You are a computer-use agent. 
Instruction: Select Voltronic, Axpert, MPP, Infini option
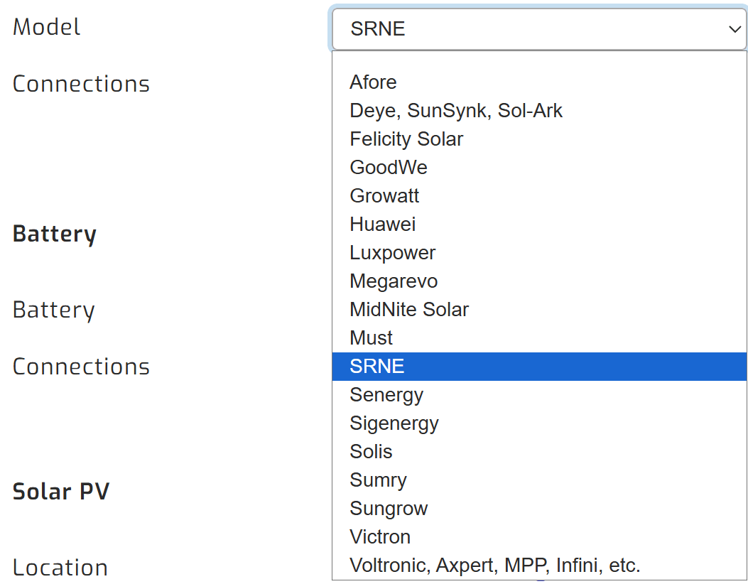(x=494, y=565)
